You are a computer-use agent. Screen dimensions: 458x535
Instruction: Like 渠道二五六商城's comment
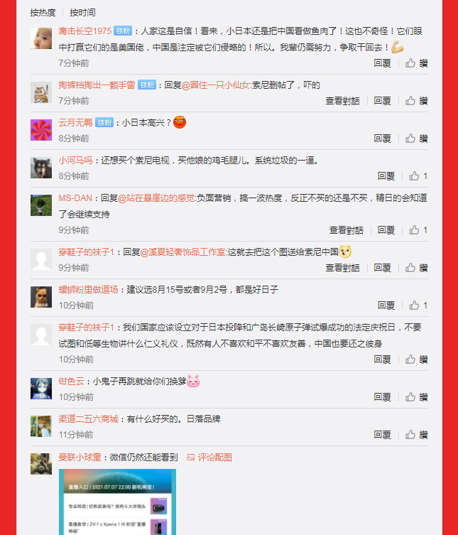click(x=416, y=435)
